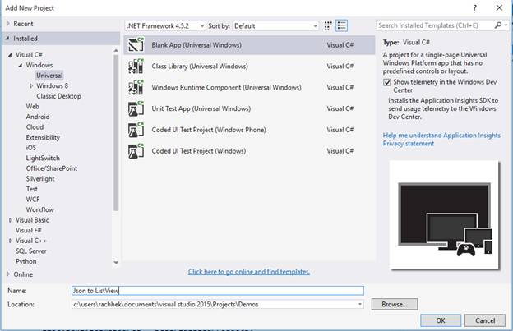Screen dimensions: 513x331
Task: Collapse the Windows tree node
Action: click(21, 65)
